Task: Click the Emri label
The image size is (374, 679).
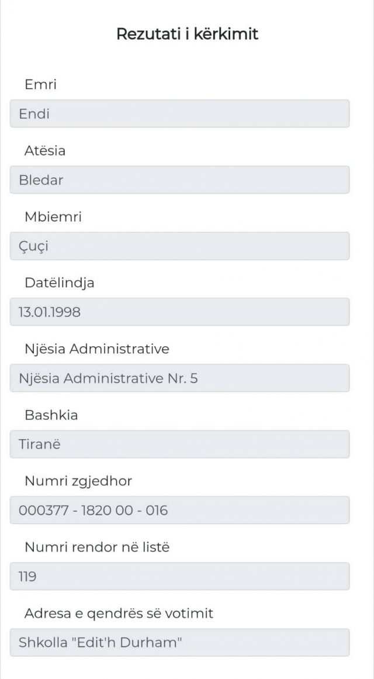Action: 40,84
